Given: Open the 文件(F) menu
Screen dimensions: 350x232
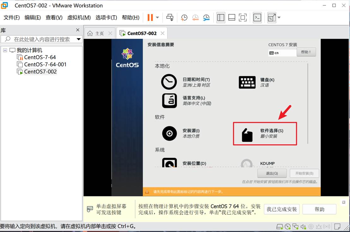Looking at the screenshot, I should [x=12, y=17].
